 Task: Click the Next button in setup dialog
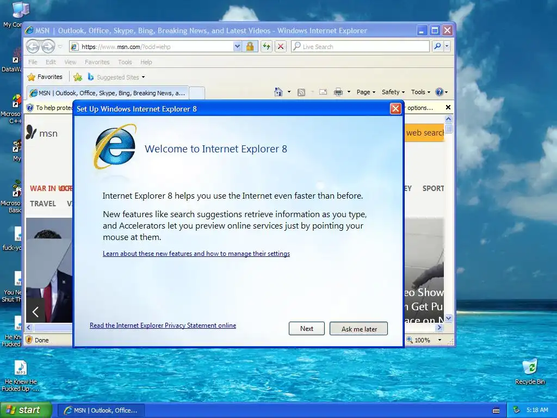[x=307, y=328]
